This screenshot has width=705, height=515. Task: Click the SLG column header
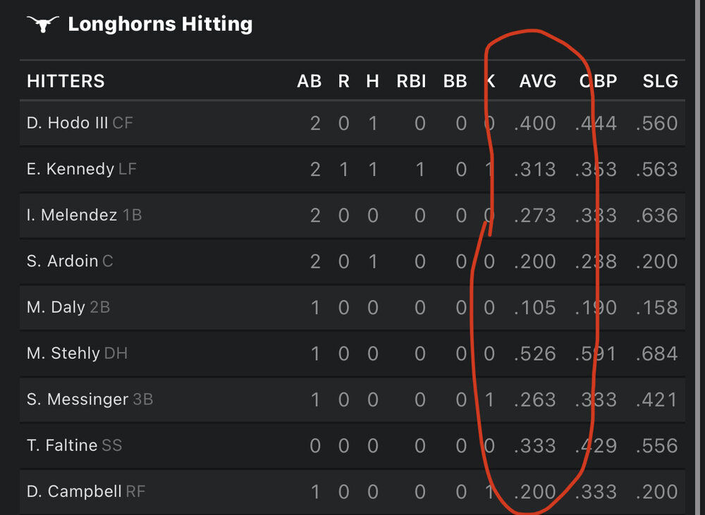coord(660,81)
